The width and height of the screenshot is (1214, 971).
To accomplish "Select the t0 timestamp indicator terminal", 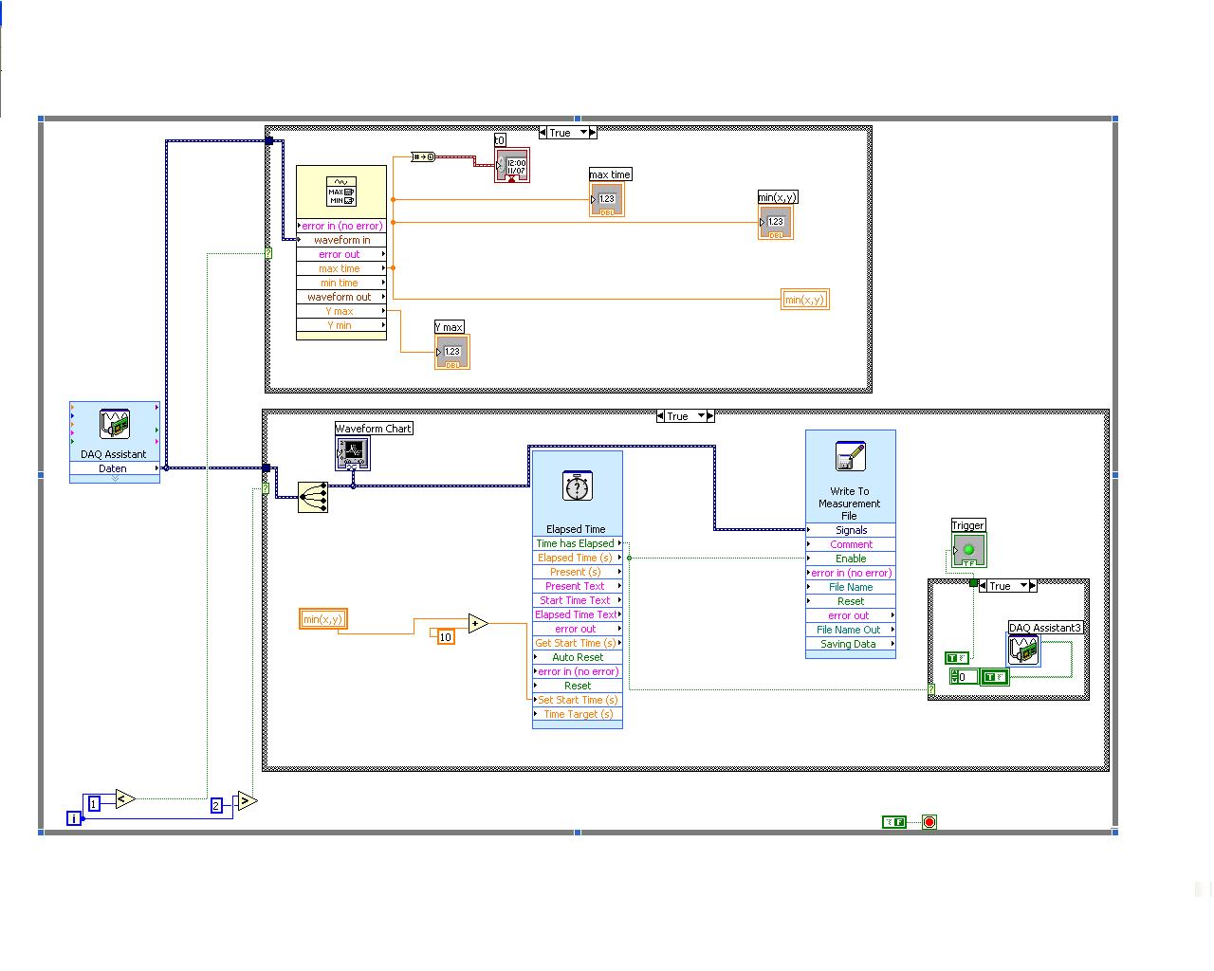I will pyautogui.click(x=512, y=166).
